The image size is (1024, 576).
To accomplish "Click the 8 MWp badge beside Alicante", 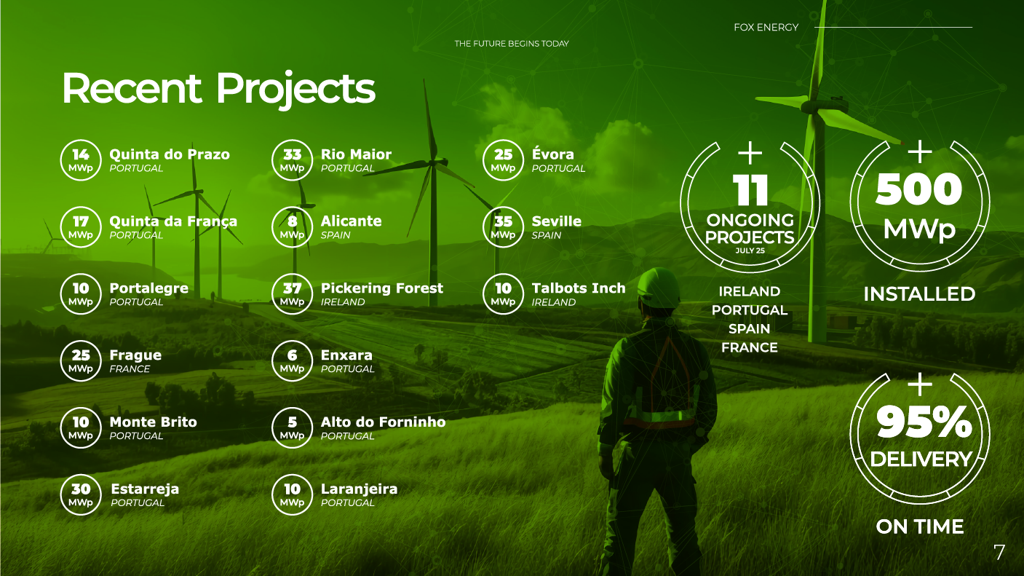I will pos(292,228).
